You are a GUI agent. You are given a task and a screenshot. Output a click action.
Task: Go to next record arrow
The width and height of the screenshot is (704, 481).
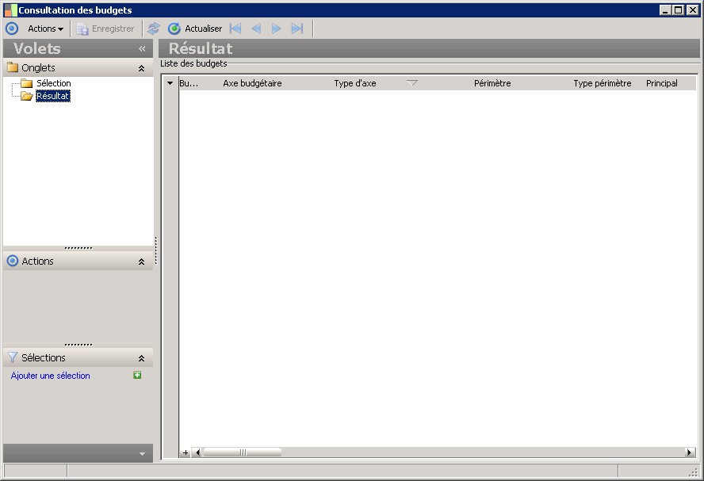276,29
